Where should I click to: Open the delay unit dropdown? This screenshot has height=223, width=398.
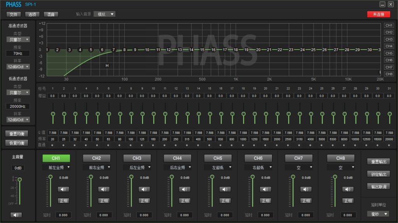coord(378,214)
